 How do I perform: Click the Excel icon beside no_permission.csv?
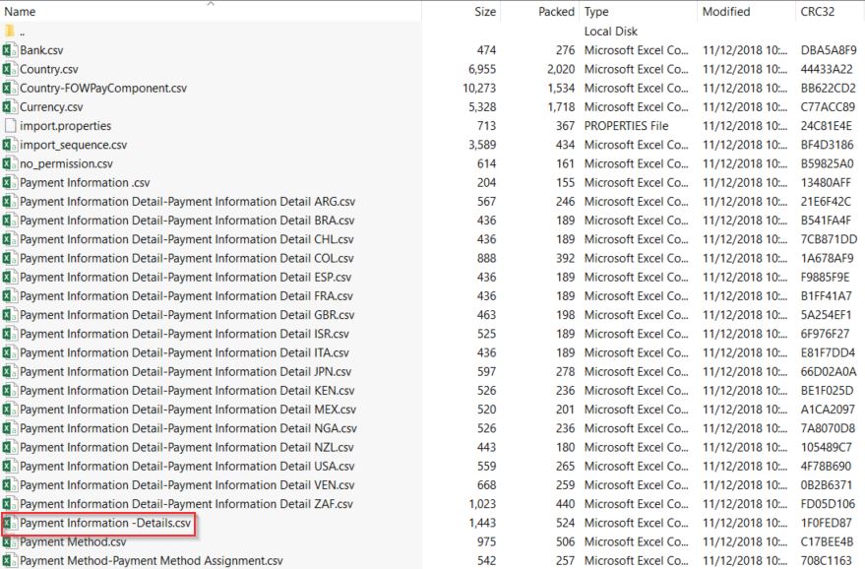(x=10, y=163)
